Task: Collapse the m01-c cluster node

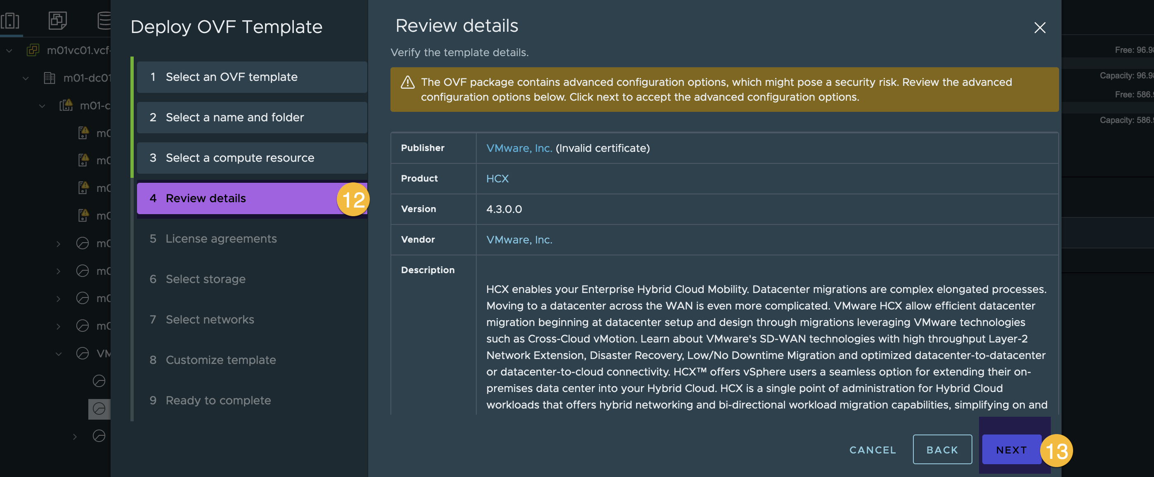Action: point(42,106)
